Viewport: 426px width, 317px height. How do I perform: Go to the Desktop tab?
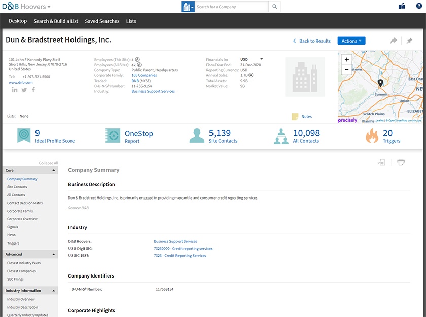point(18,21)
